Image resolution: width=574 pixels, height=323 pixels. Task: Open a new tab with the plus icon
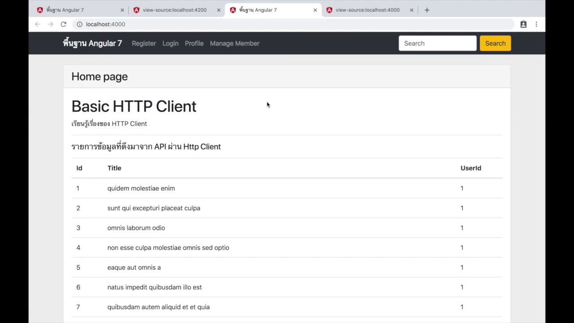427,10
